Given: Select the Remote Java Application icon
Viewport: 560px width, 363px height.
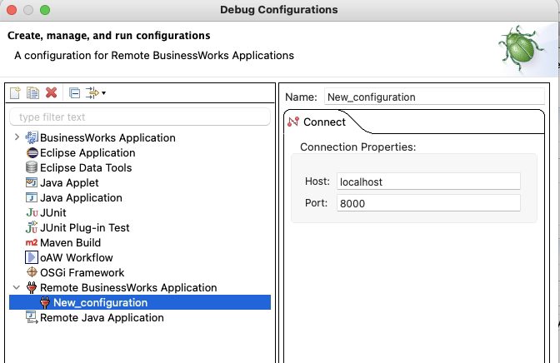Looking at the screenshot, I should click(32, 317).
